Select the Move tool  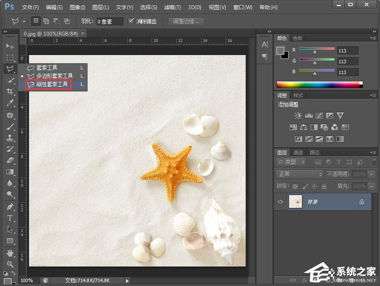(x=10, y=46)
